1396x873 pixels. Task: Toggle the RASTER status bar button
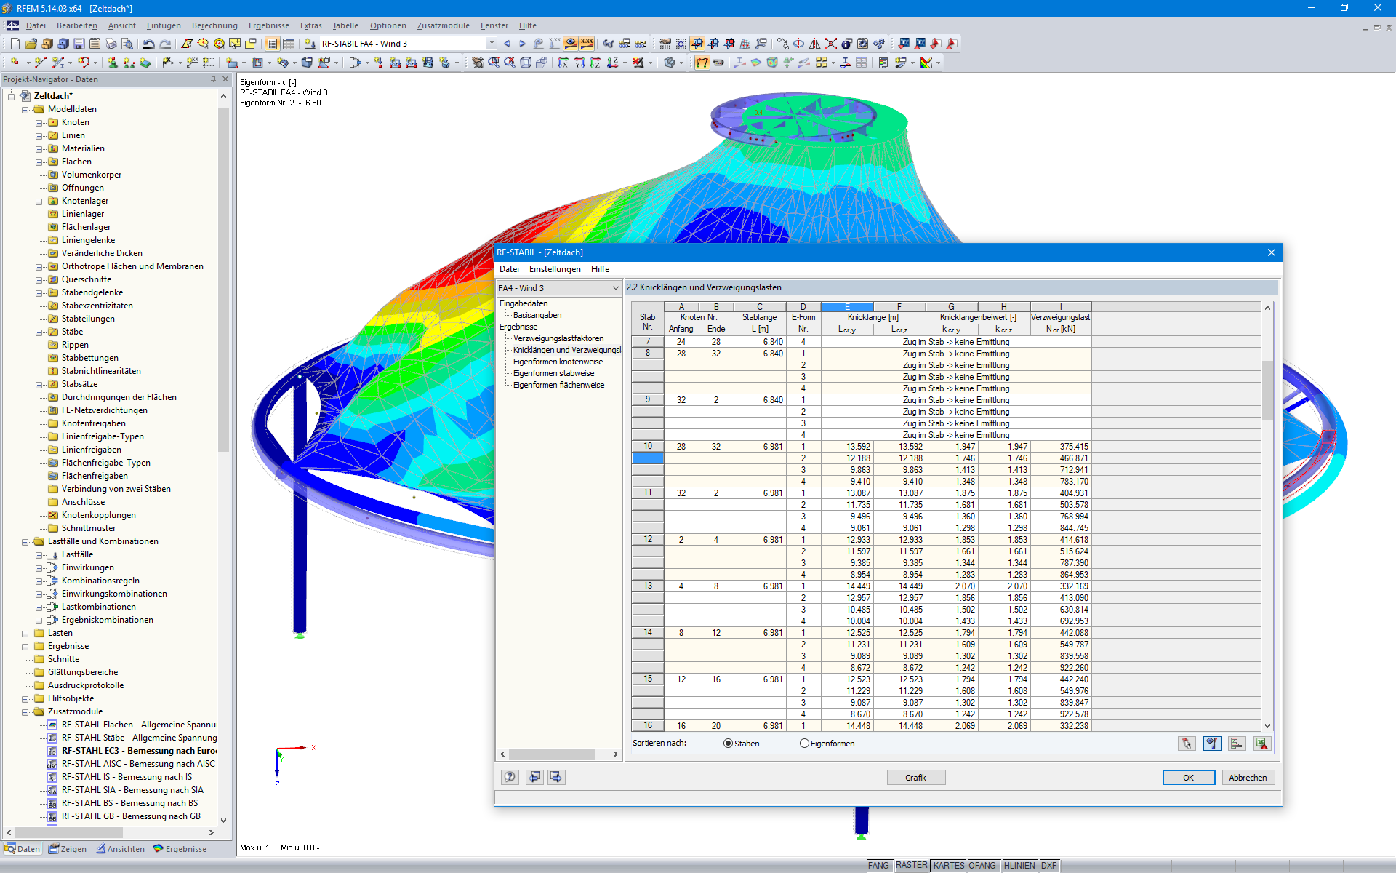911,866
